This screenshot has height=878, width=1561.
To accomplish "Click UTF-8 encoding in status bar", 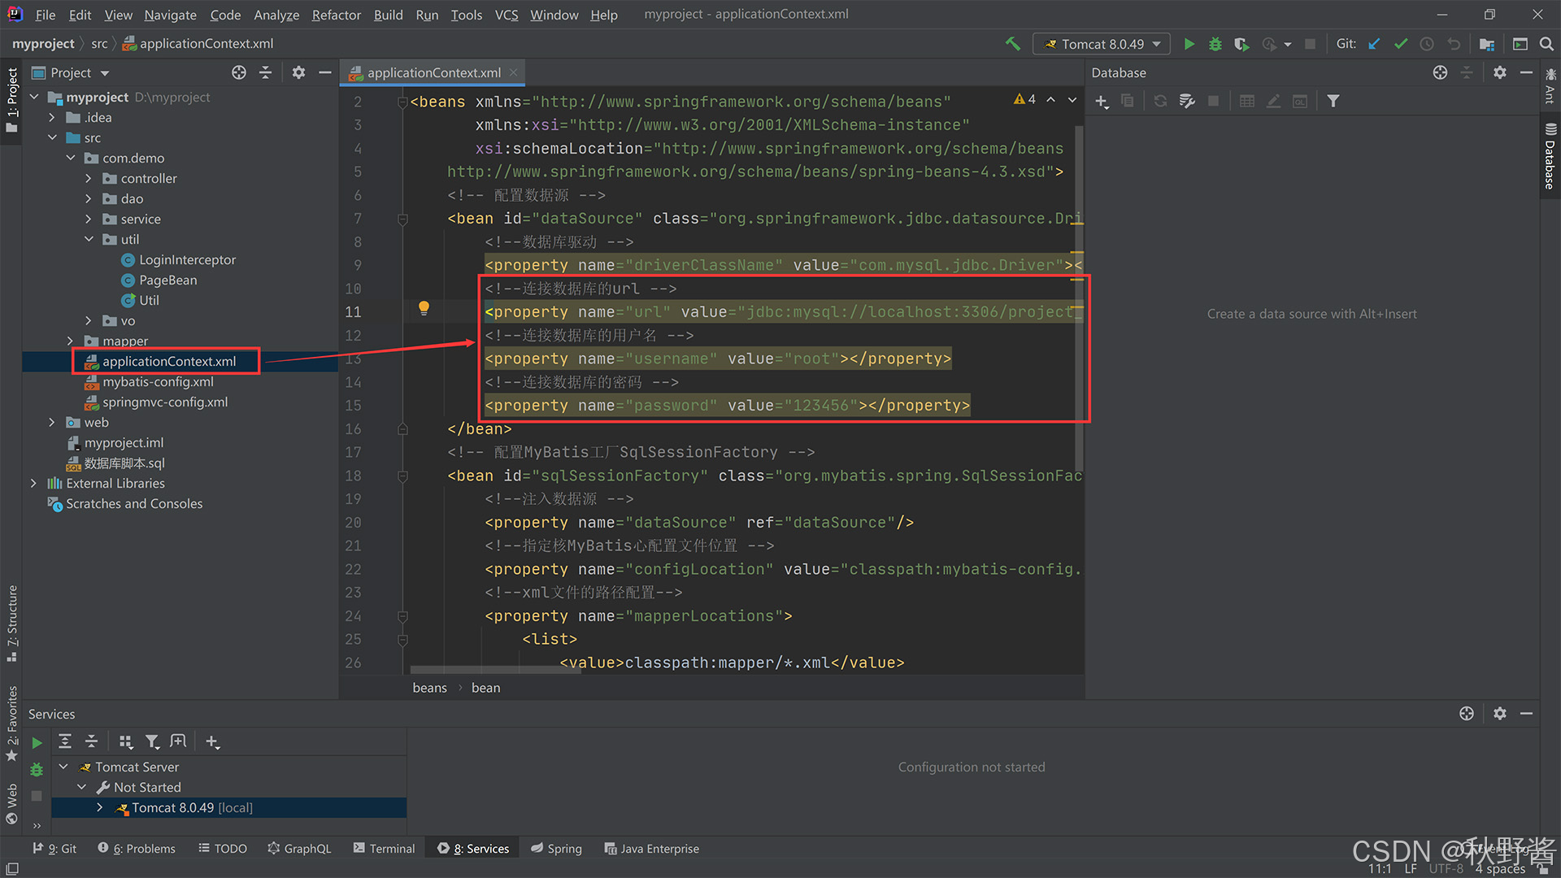I will 1446,868.
